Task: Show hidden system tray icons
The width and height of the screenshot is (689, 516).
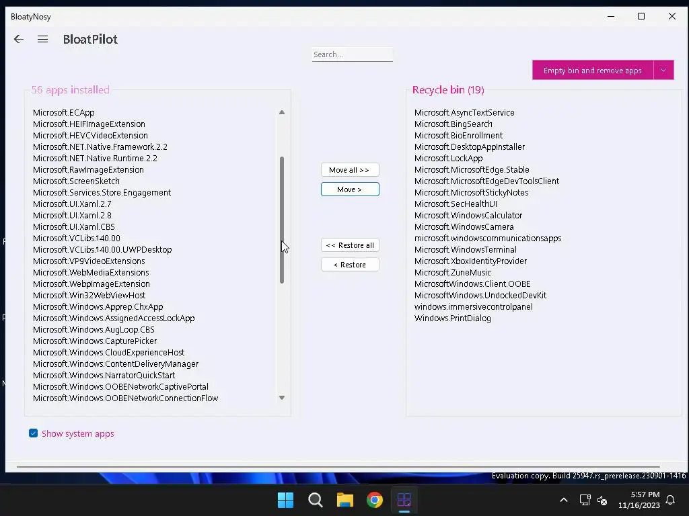Action: pyautogui.click(x=564, y=500)
